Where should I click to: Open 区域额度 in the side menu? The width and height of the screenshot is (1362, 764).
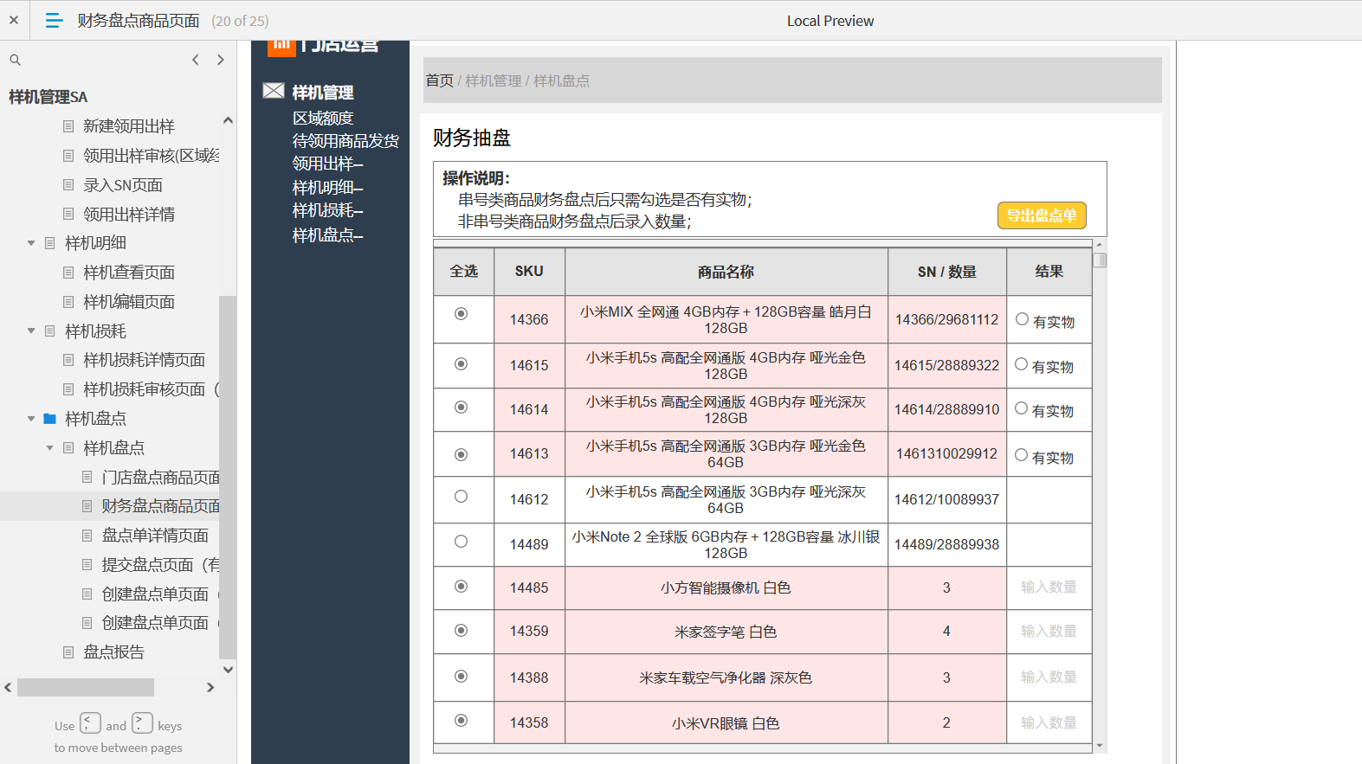pyautogui.click(x=323, y=119)
